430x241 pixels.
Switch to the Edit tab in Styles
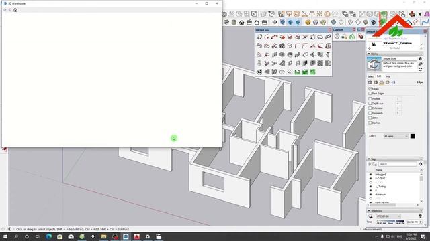379,76
